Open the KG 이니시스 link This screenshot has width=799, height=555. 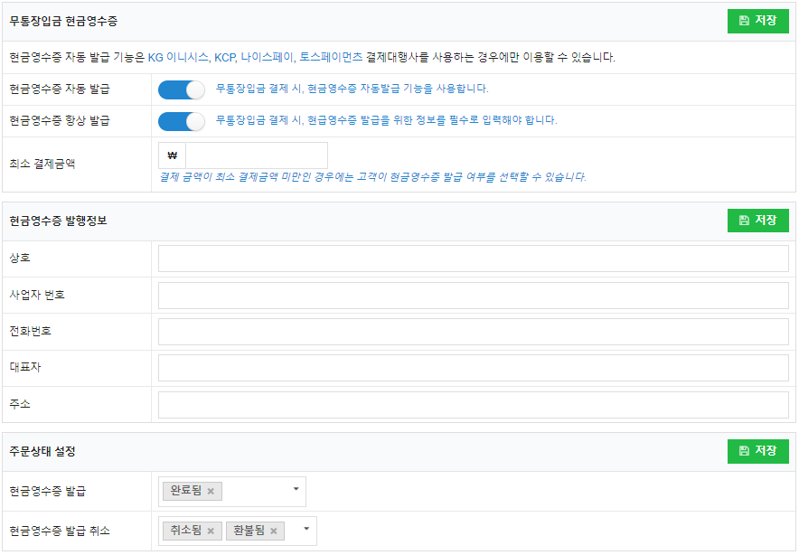coord(178,57)
